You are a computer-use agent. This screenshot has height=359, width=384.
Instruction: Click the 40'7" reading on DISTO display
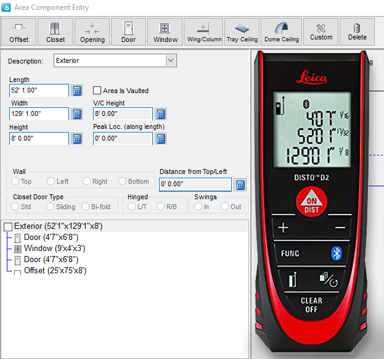click(x=327, y=118)
